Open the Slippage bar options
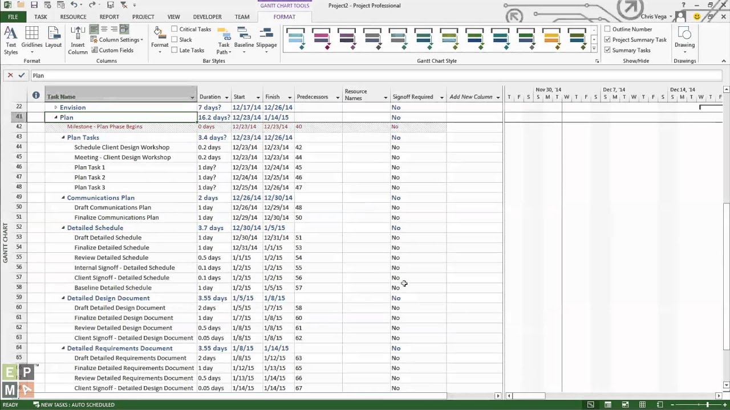 pyautogui.click(x=266, y=40)
